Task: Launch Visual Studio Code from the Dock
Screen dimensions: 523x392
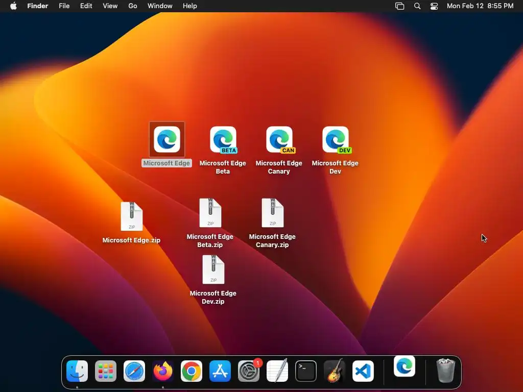Action: pyautogui.click(x=363, y=371)
